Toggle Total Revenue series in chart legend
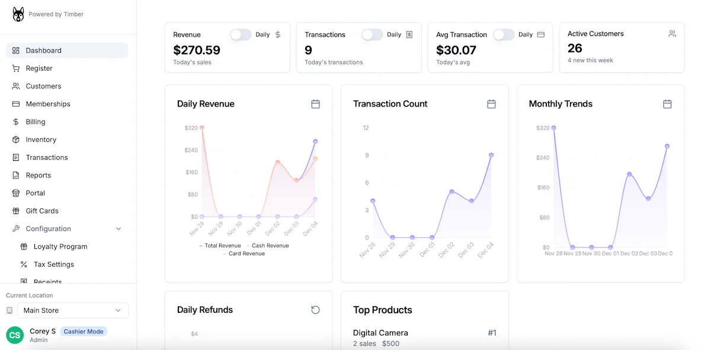711x350 pixels. point(220,245)
